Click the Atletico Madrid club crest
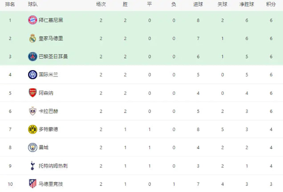Image resolution: width=283 pixels, height=192 pixels. 32,183
